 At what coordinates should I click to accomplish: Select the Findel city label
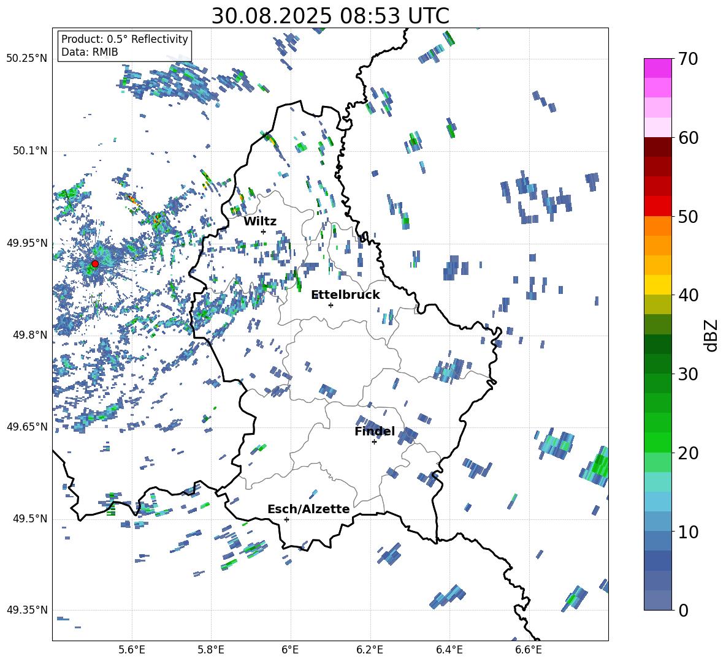375,432
